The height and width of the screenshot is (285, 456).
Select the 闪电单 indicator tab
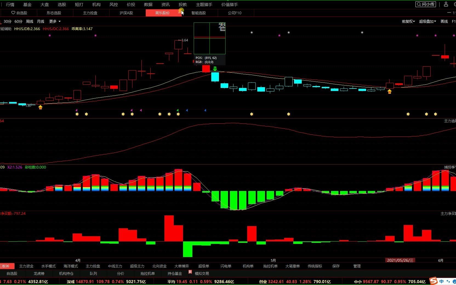click(x=226, y=266)
